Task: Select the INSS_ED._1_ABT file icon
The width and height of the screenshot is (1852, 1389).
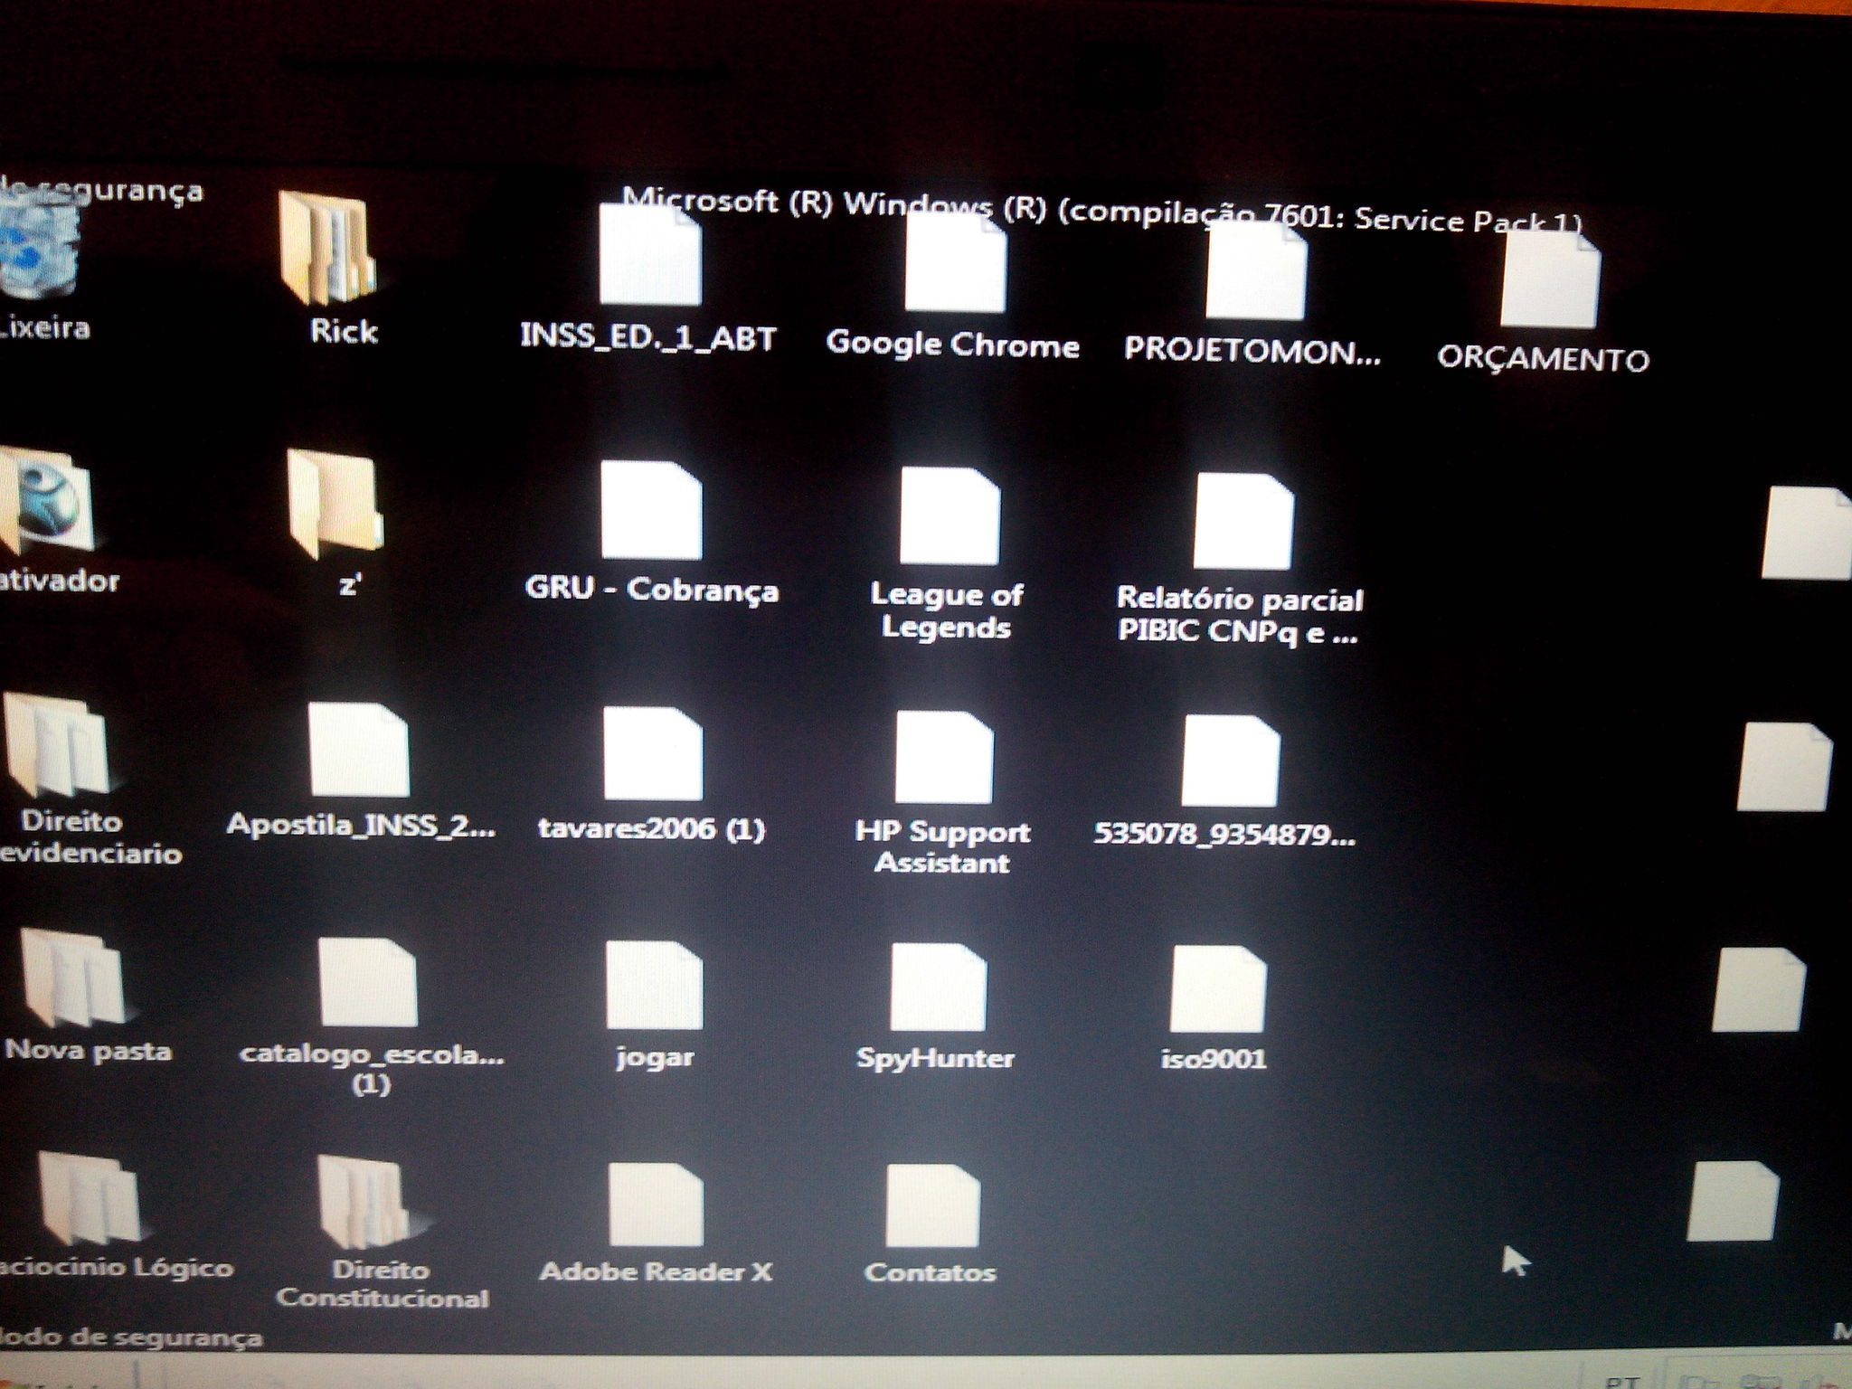Action: point(650,254)
